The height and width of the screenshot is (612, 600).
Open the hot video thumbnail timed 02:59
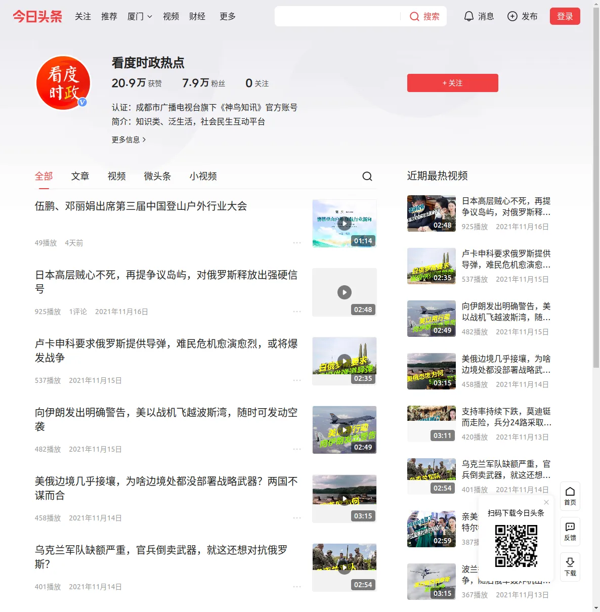[x=432, y=529]
